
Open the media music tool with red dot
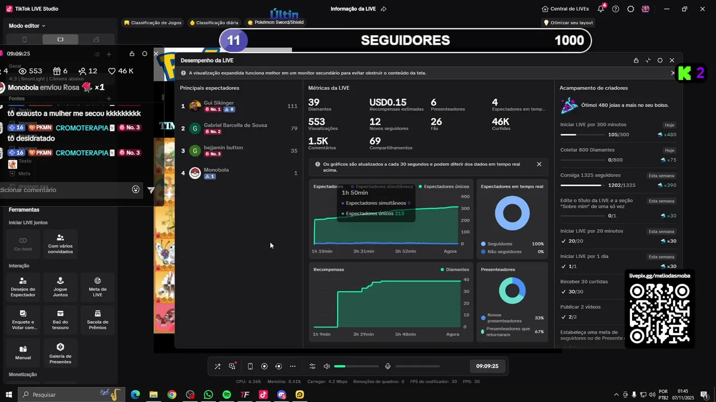pos(232,366)
